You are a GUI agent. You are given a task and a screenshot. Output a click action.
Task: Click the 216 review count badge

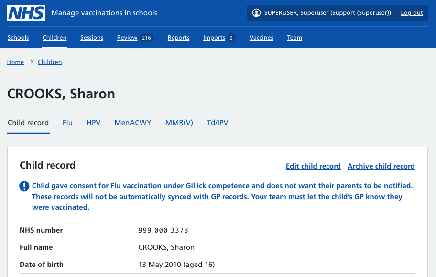(x=147, y=38)
